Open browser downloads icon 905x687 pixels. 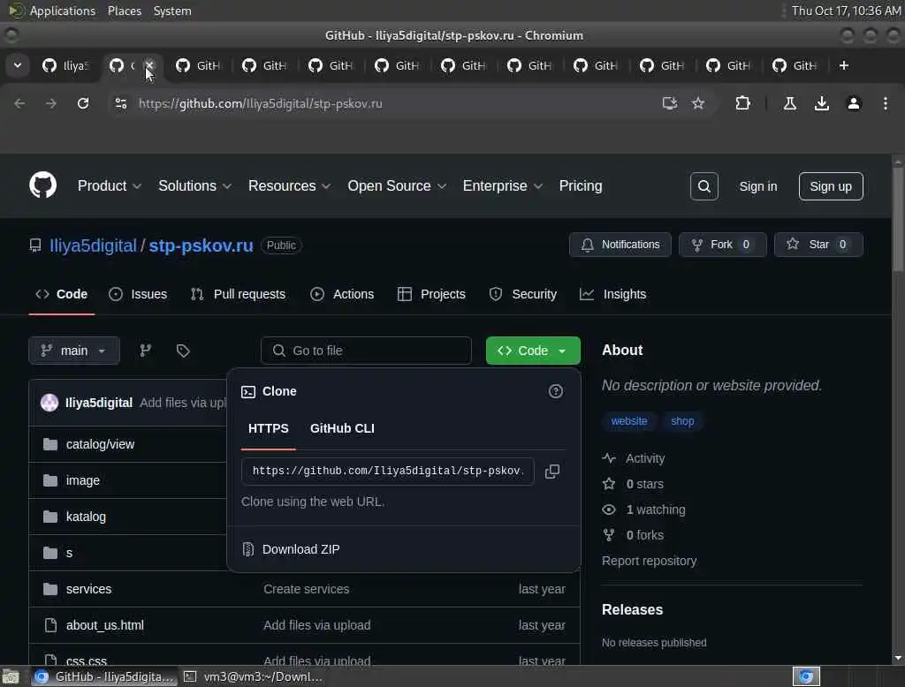click(x=821, y=103)
